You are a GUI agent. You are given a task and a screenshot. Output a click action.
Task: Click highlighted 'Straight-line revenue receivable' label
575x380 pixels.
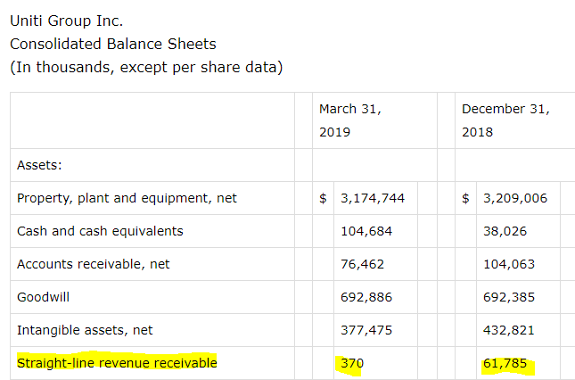point(117,363)
